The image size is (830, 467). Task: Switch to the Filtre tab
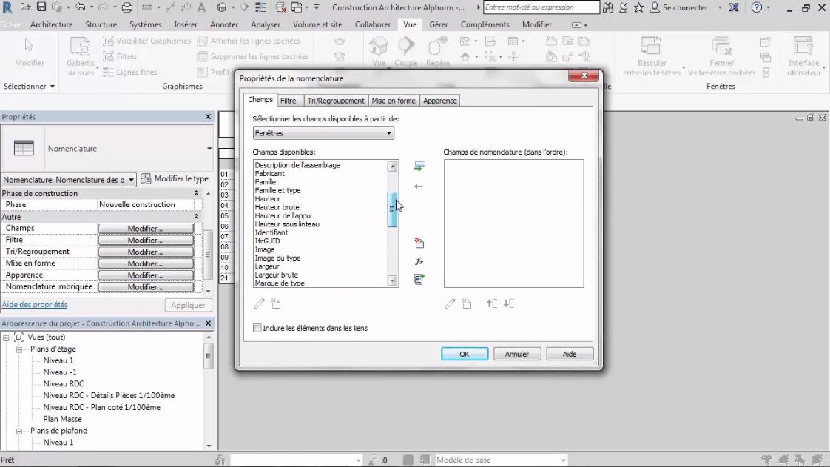[x=289, y=101]
